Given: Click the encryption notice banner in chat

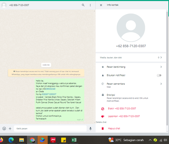Looking at the screenshot, I should coord(46,73).
